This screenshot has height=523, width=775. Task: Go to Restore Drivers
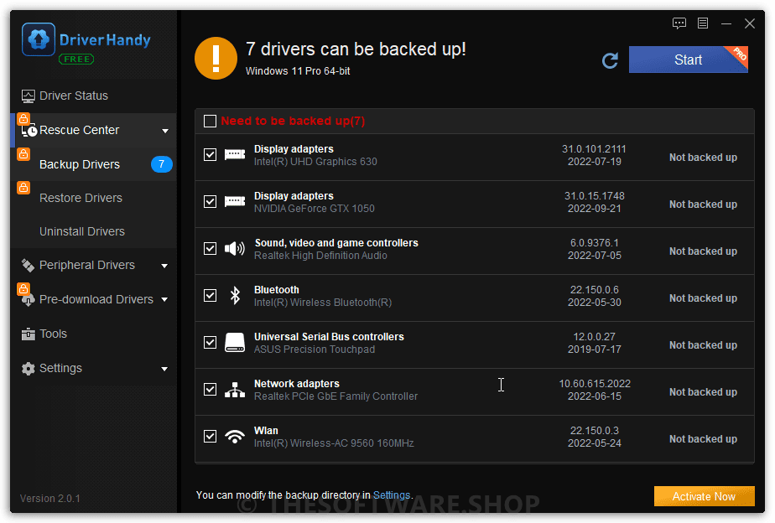93,198
